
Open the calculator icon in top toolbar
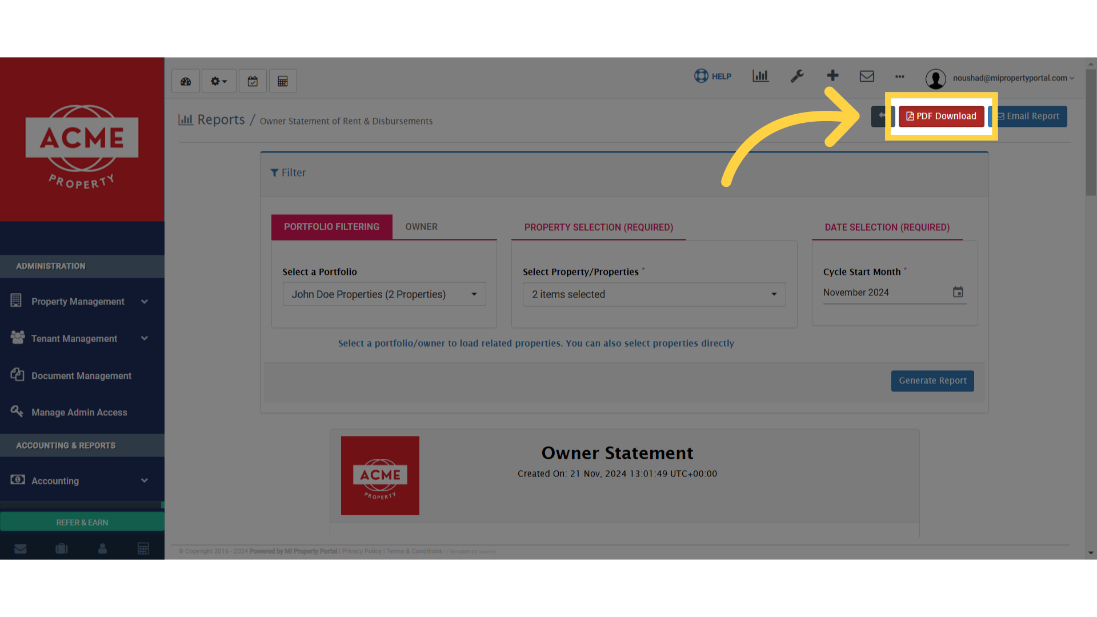coord(283,81)
